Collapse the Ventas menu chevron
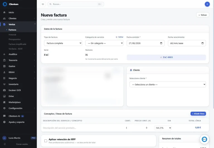The image size is (214, 148). coord(35,24)
